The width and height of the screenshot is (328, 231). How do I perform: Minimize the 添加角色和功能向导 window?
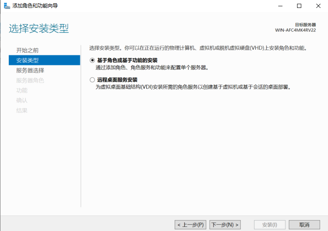click(x=279, y=6)
